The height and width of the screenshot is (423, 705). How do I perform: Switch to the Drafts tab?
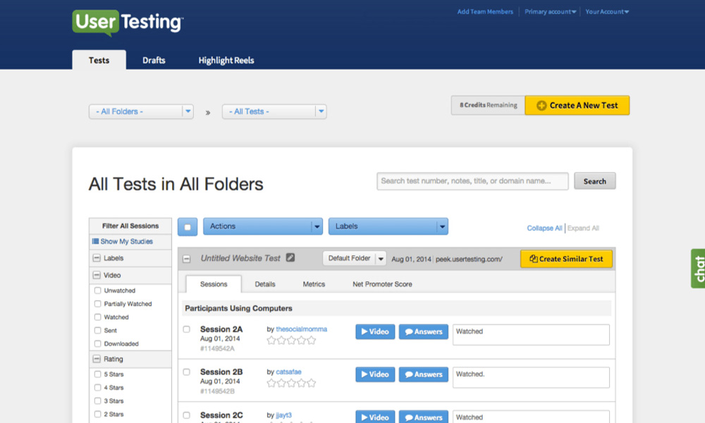tap(154, 60)
